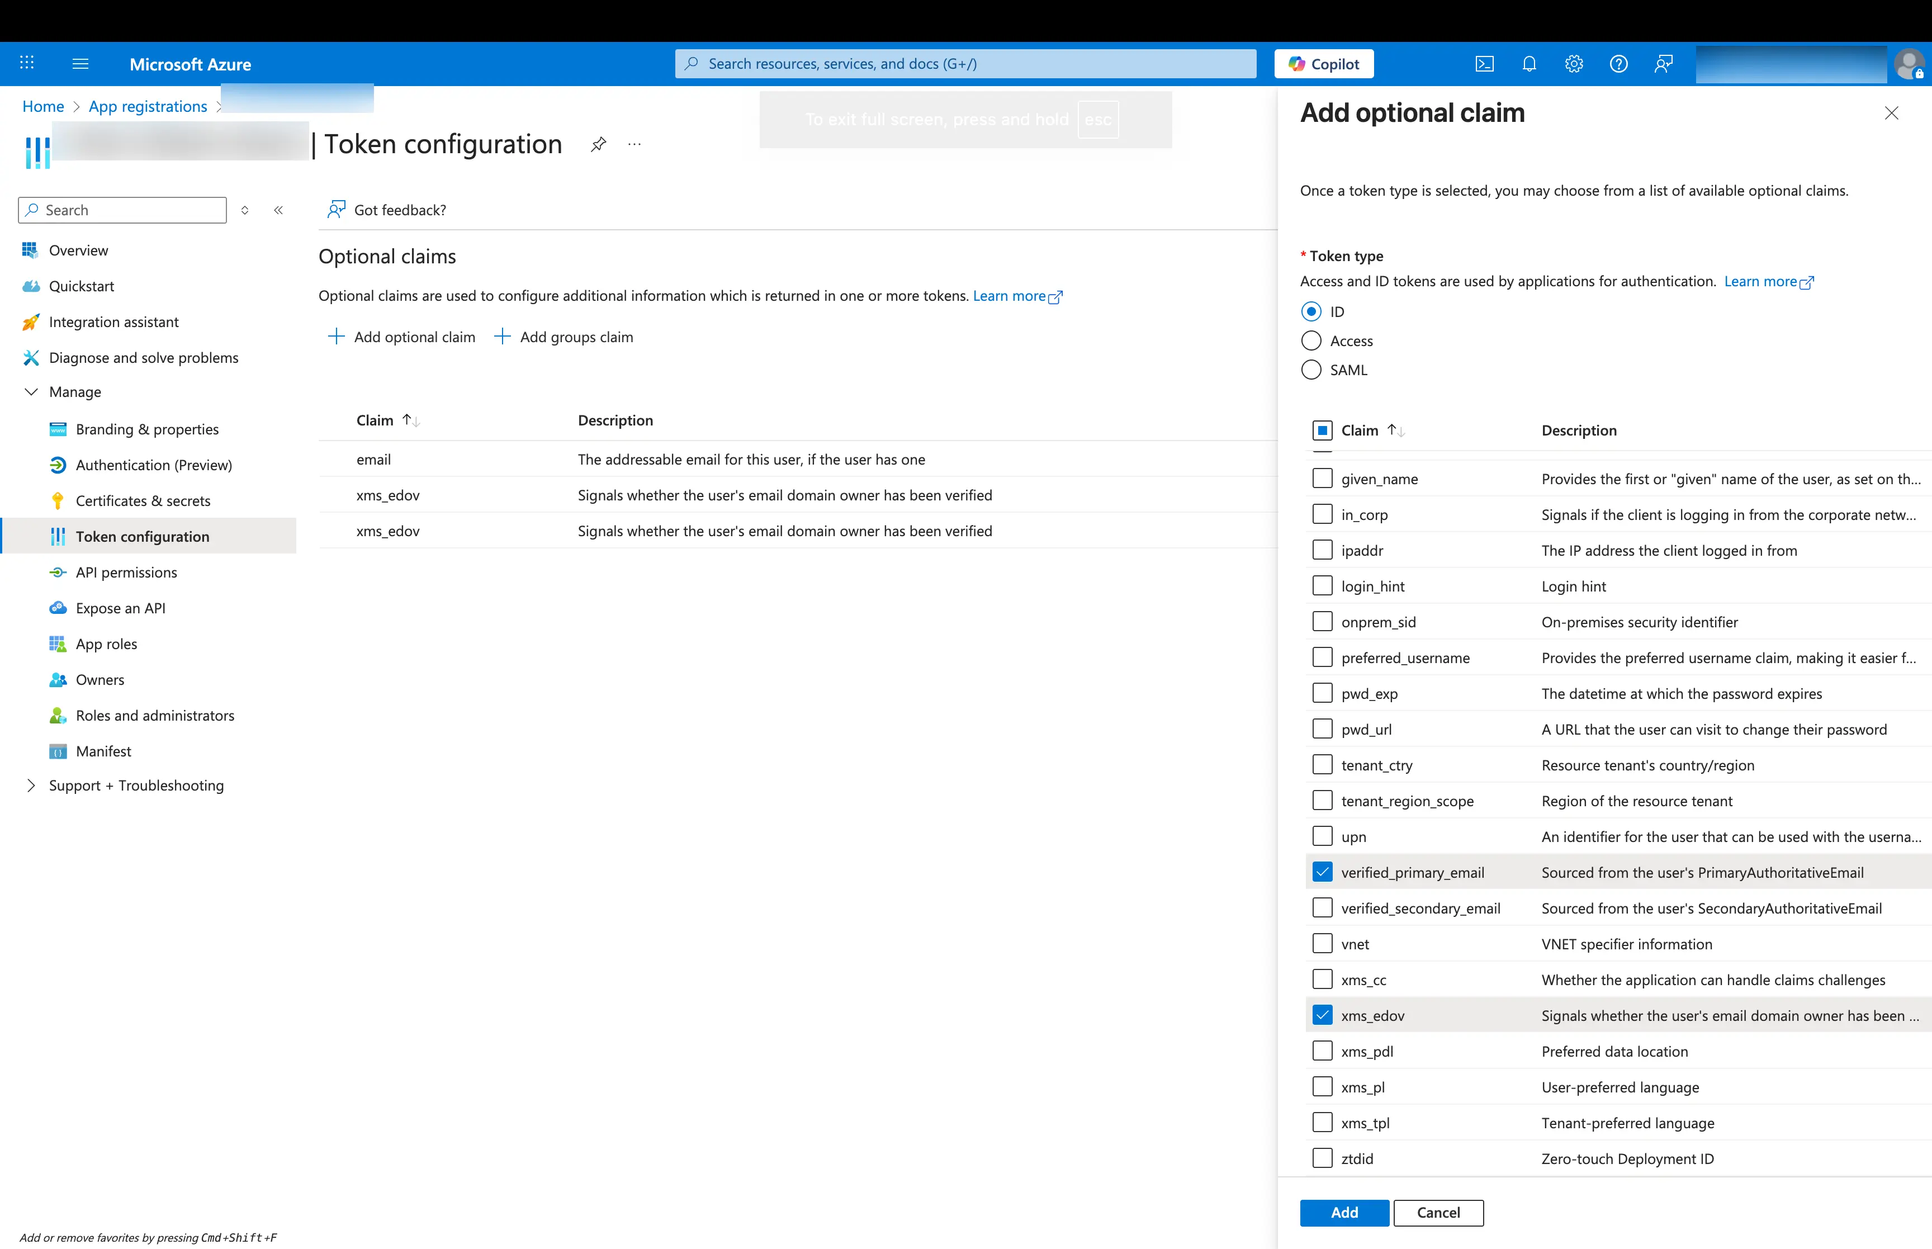
Task: Check the upn claim checkbox
Action: [x=1322, y=836]
